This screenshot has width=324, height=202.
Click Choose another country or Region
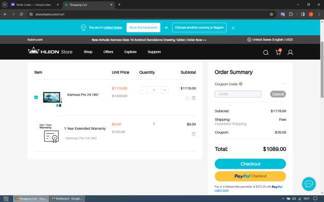[199, 27]
